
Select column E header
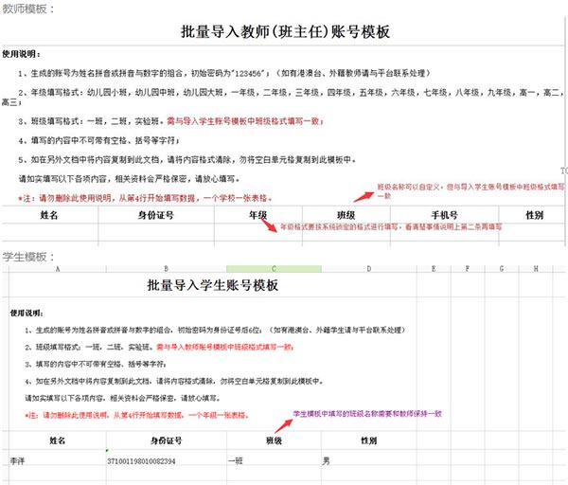[x=434, y=269]
